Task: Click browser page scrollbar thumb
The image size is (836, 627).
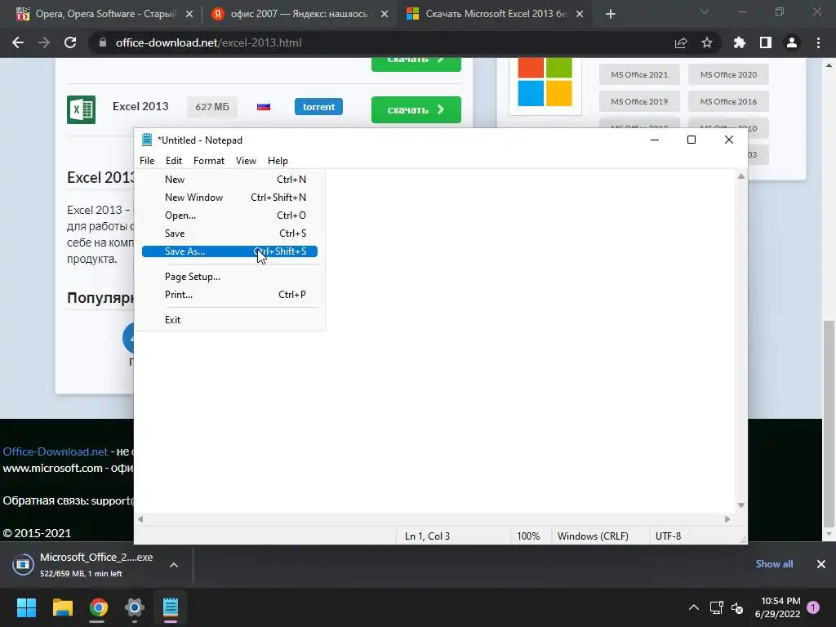Action: click(829, 422)
